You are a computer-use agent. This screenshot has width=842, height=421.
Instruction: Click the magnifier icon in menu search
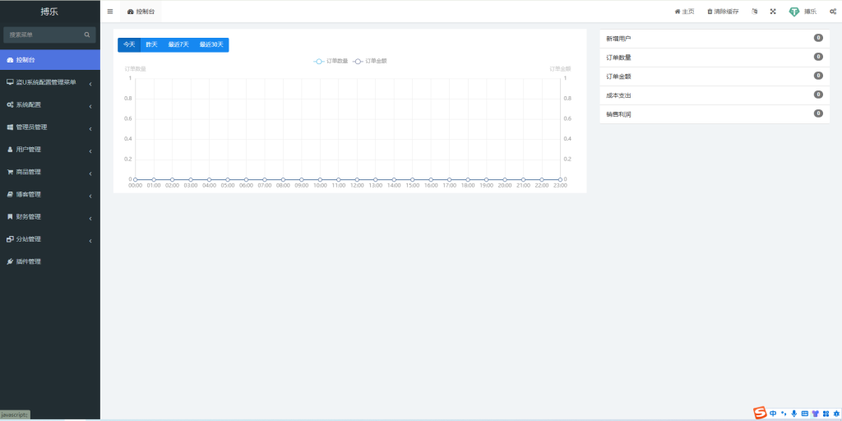[x=87, y=35]
